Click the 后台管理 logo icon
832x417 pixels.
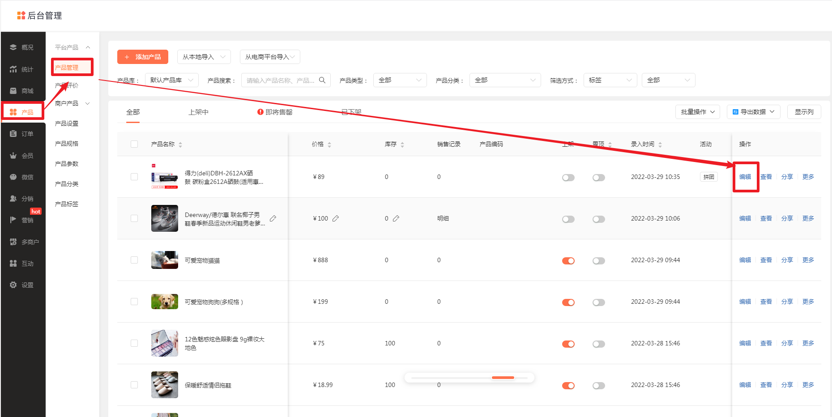pyautogui.click(x=21, y=16)
